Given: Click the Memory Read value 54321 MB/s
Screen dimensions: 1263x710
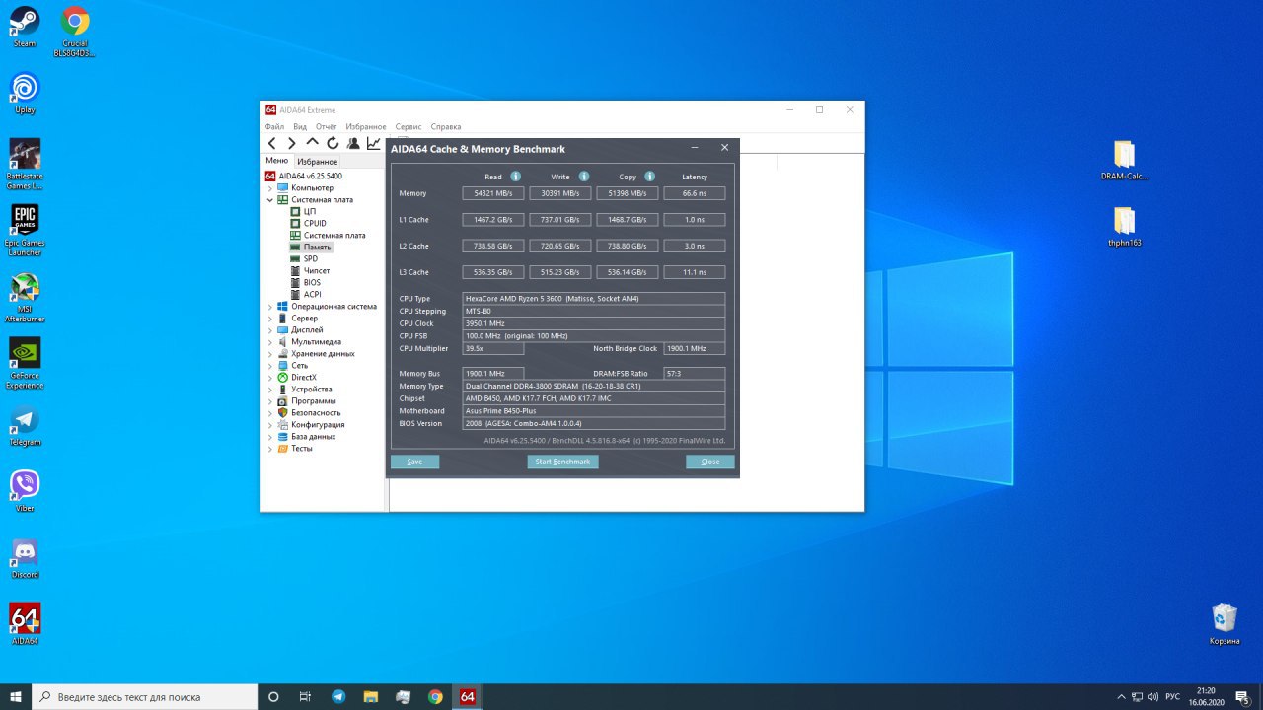Looking at the screenshot, I should (x=493, y=193).
